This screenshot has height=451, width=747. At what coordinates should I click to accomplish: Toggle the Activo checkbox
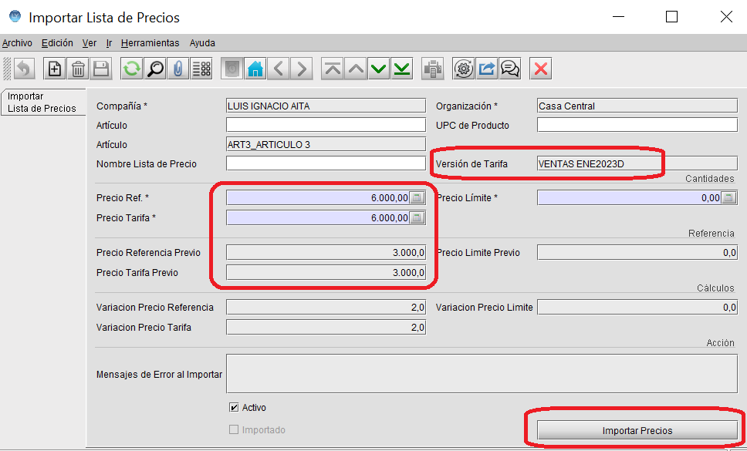234,407
